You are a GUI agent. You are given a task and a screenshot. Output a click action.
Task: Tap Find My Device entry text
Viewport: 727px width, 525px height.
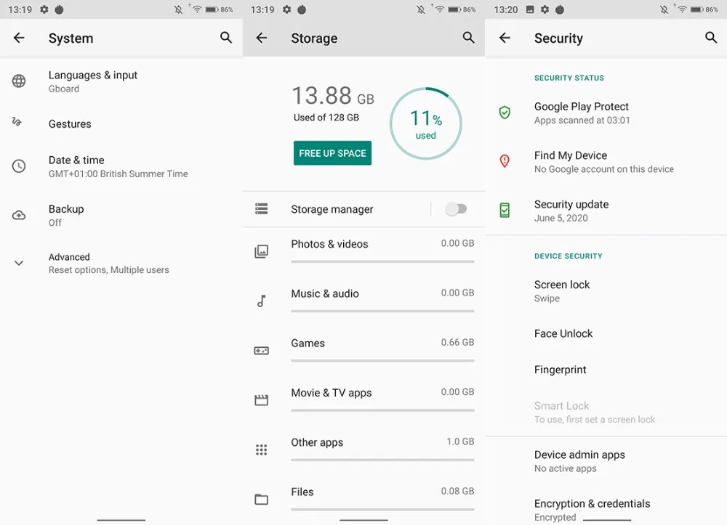coord(603,162)
